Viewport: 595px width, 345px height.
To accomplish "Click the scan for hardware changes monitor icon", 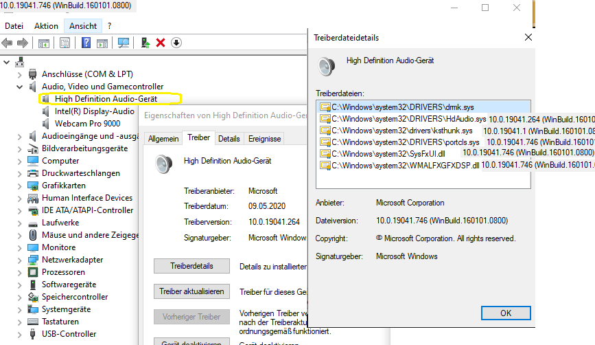I will pos(124,43).
